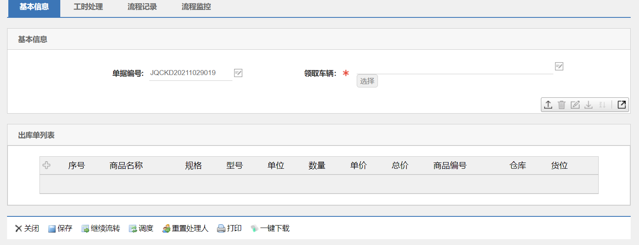Click the edit icon beside 单据编号 field
639x245 pixels.
238,73
